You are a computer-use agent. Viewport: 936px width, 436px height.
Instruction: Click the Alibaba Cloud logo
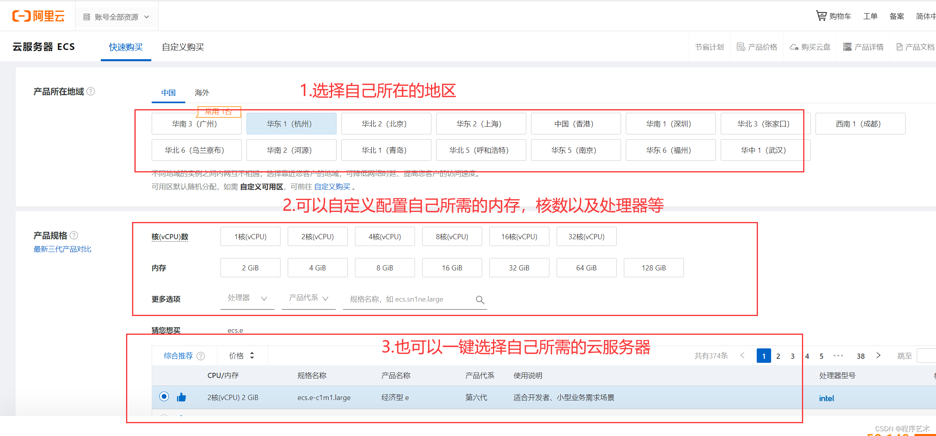pyautogui.click(x=38, y=16)
